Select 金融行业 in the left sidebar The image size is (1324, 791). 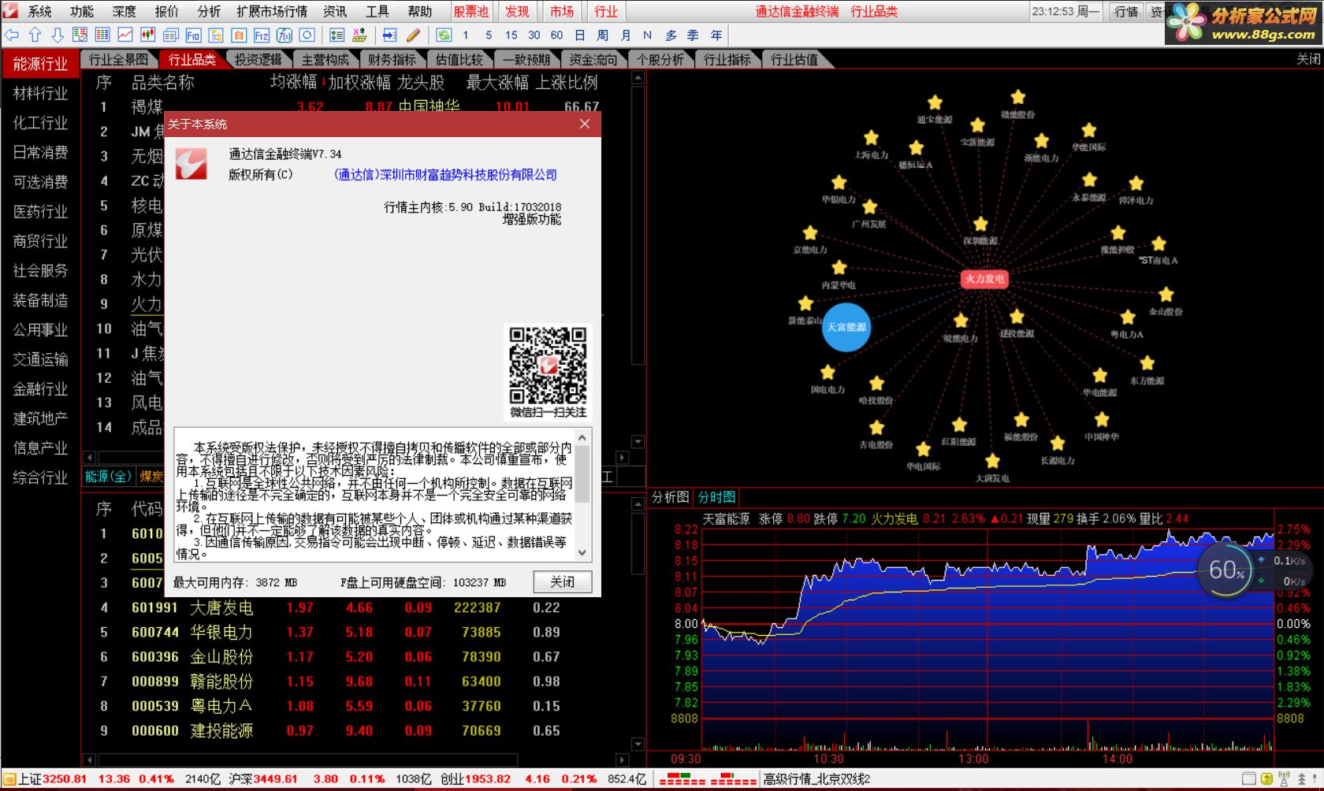click(40, 389)
